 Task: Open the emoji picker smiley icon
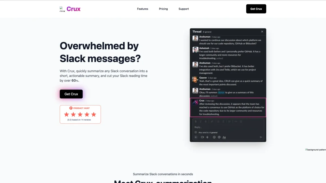(x=214, y=137)
